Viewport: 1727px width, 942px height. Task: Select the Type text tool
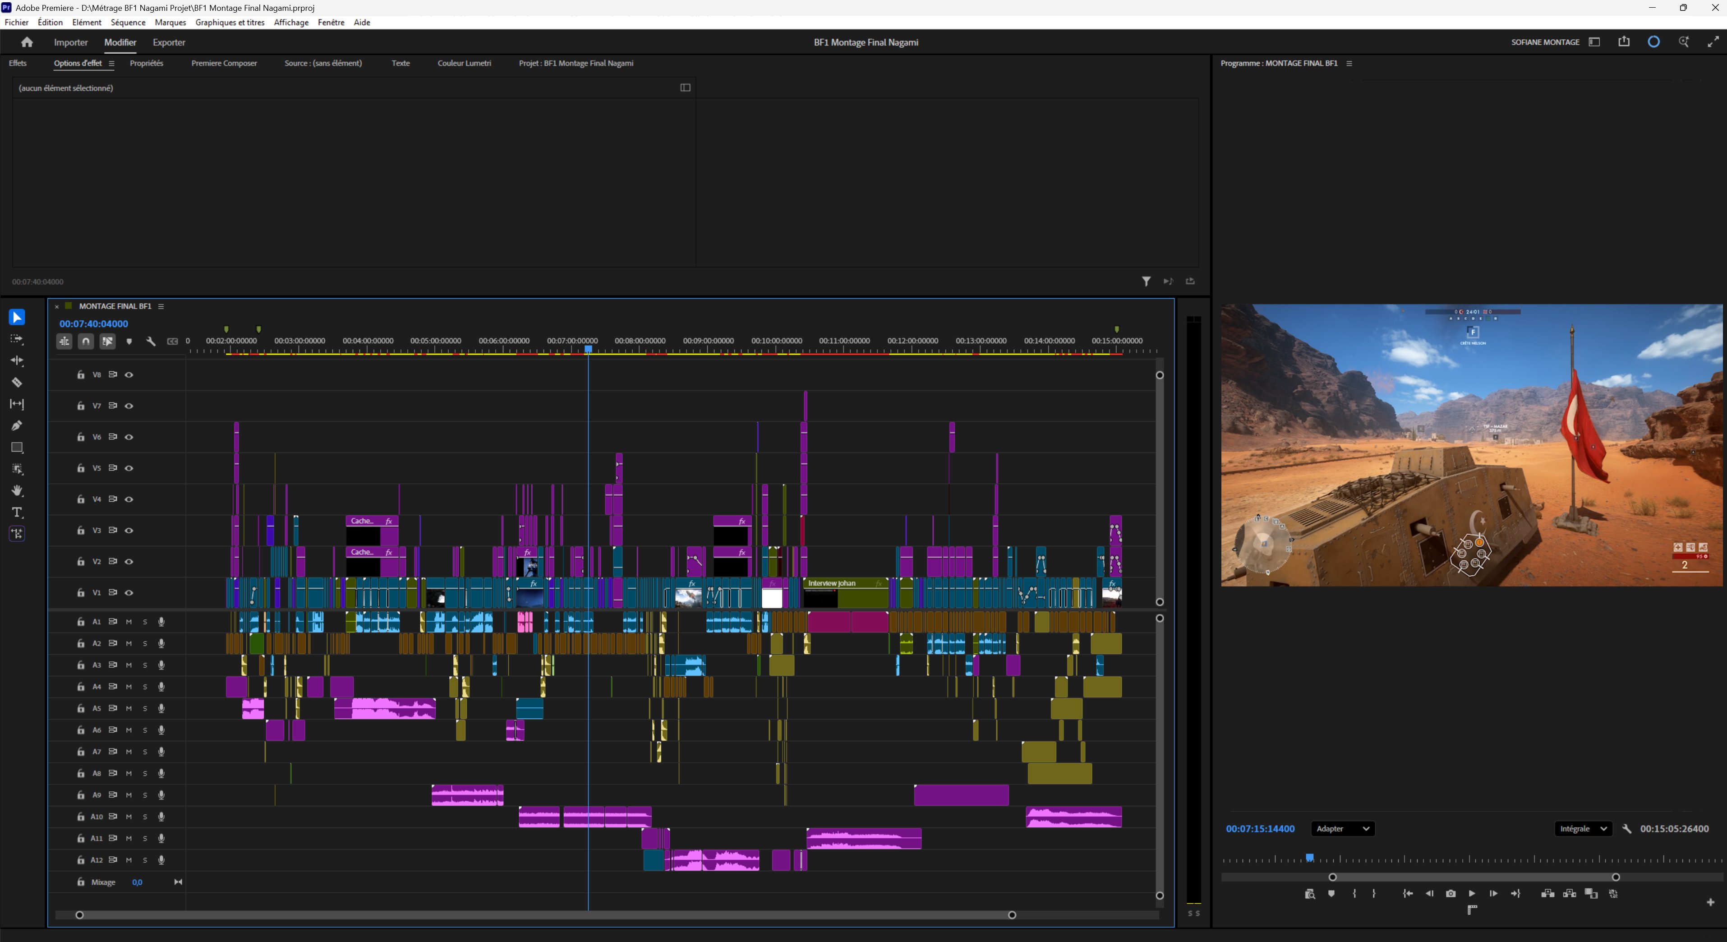pos(17,512)
